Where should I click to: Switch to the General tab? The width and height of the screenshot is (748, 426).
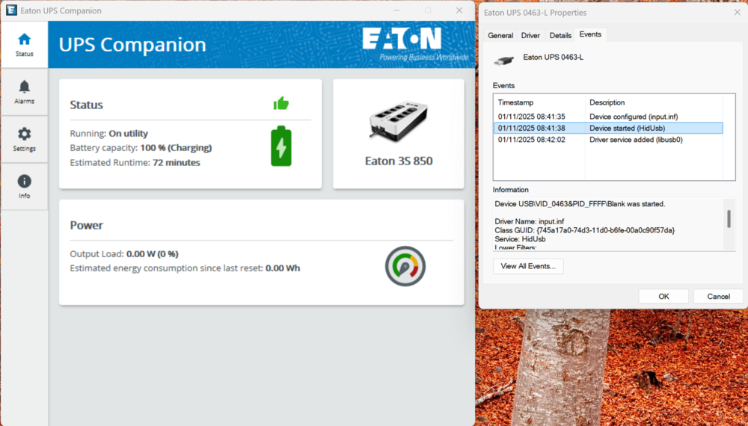pos(500,35)
